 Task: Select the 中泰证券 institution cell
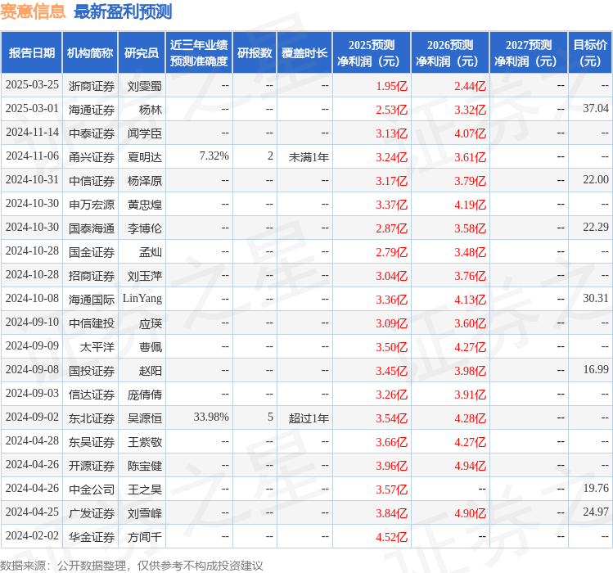pos(92,133)
